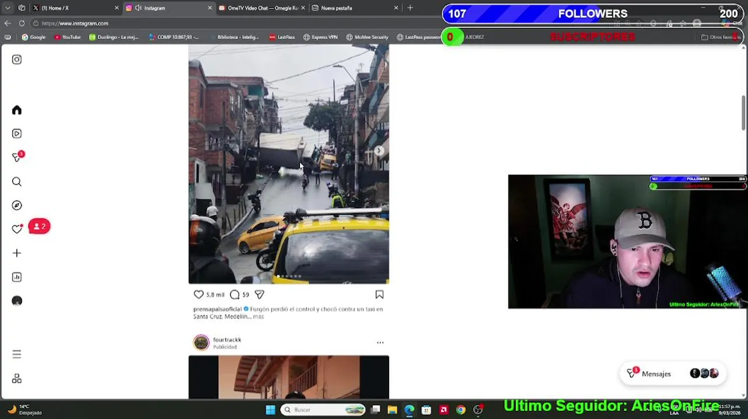Screen dimensions: 748x419
Task: Open Microsoft Edge from taskbar
Action: 410,410
